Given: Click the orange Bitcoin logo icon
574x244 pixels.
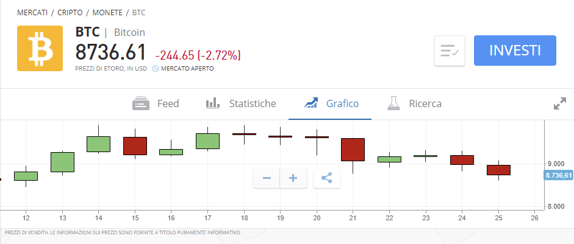Looking at the screenshot, I should 40,48.
